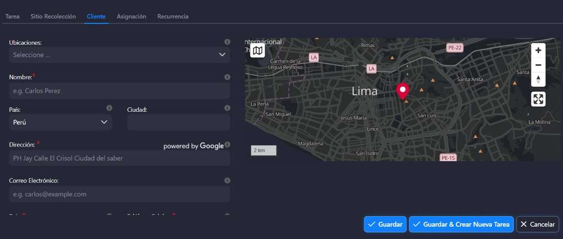Click info icon beside Ciudad field
563x239 pixels.
point(227,108)
